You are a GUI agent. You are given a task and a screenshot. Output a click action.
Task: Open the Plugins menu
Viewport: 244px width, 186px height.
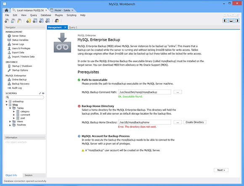pyautogui.click(x=59, y=15)
